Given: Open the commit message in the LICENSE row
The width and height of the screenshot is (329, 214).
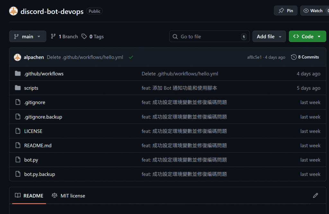Looking at the screenshot, I should [x=184, y=131].
